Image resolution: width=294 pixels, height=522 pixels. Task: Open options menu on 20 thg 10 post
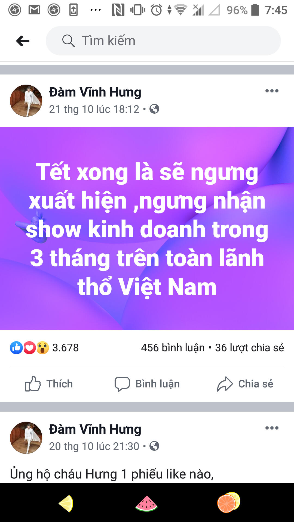272,428
